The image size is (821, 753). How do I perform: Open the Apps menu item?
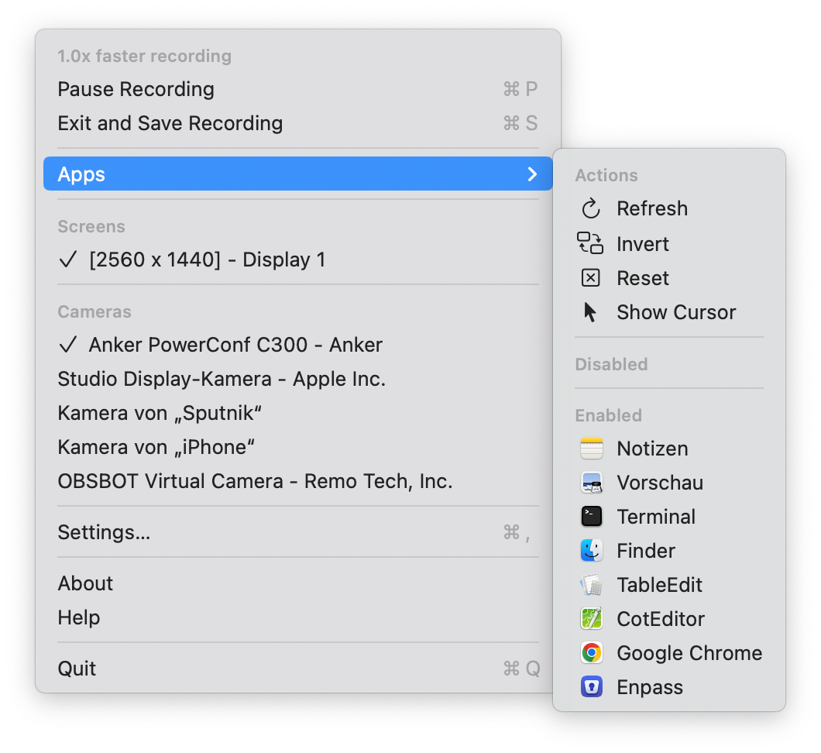298,174
